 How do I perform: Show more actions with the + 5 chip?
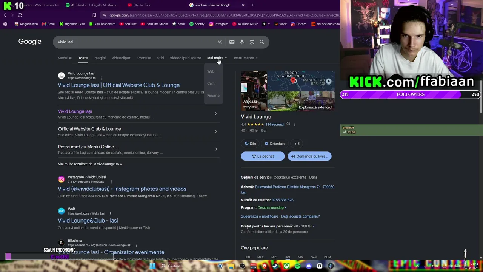[297, 144]
